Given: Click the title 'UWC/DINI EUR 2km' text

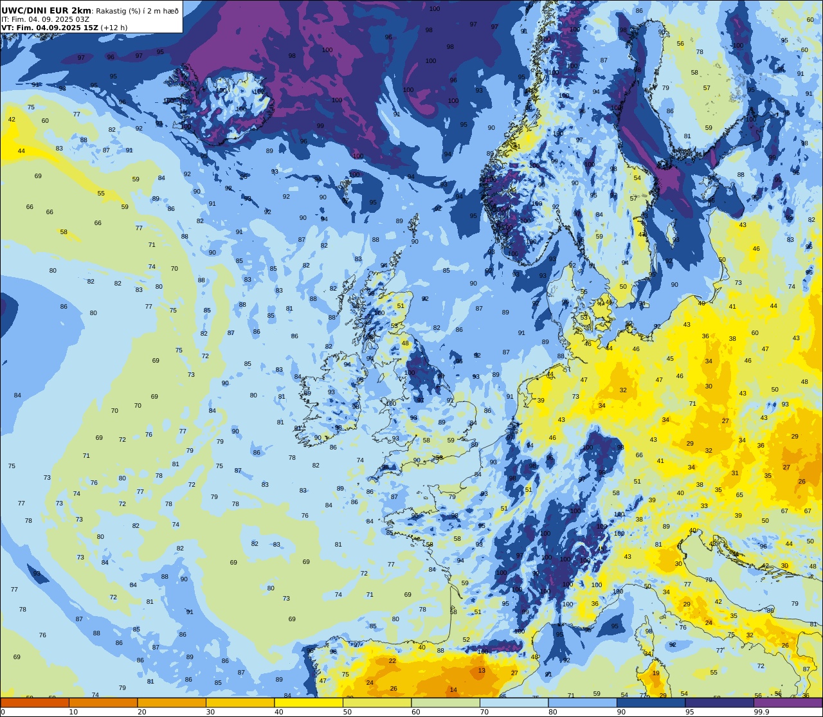Looking at the screenshot, I should click(46, 10).
